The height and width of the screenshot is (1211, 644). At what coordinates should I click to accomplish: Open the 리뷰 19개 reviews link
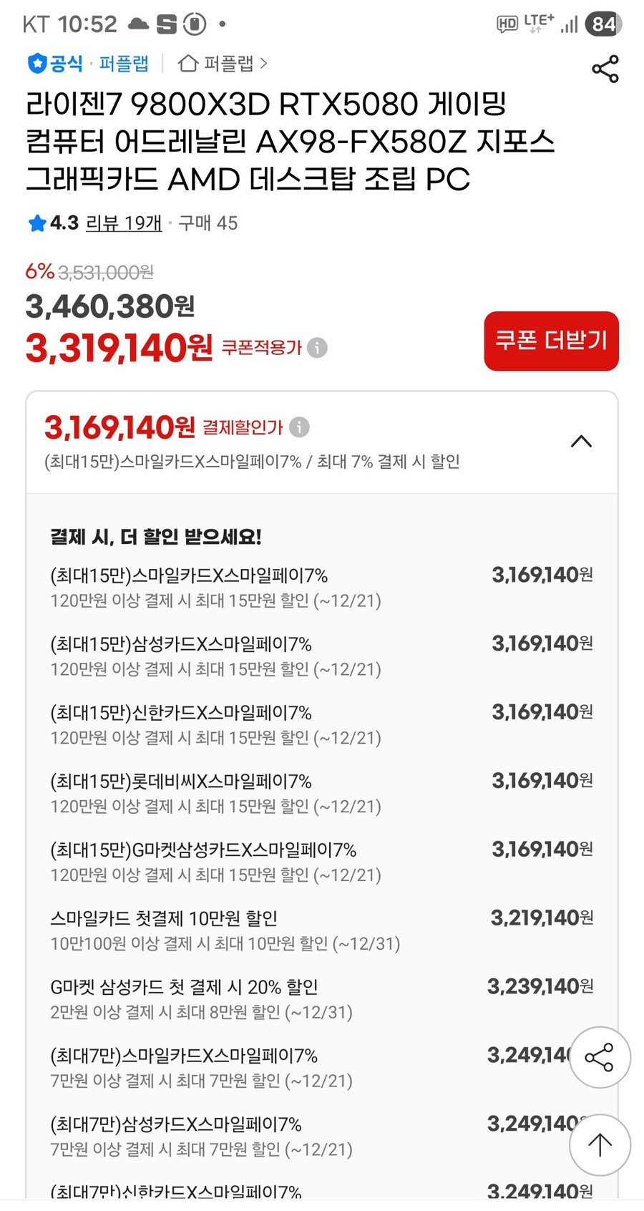click(x=124, y=223)
